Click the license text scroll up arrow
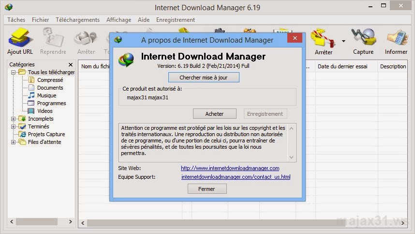Image resolution: width=415 pixels, height=234 pixels. pyautogui.click(x=291, y=128)
